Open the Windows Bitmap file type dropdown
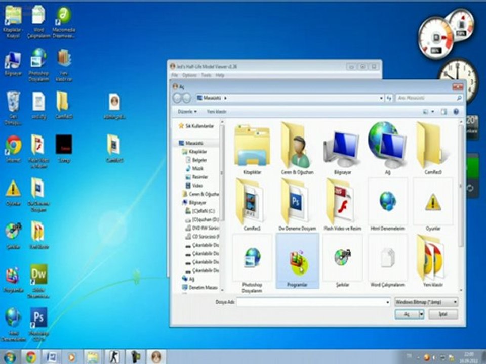The width and height of the screenshot is (486, 364). click(x=426, y=302)
